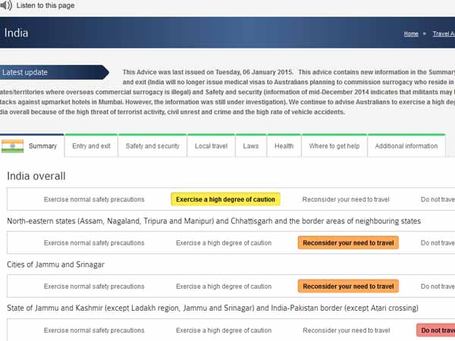Viewport: 455px width, 341px height.
Task: Click the India page title heading
Action: click(x=17, y=33)
